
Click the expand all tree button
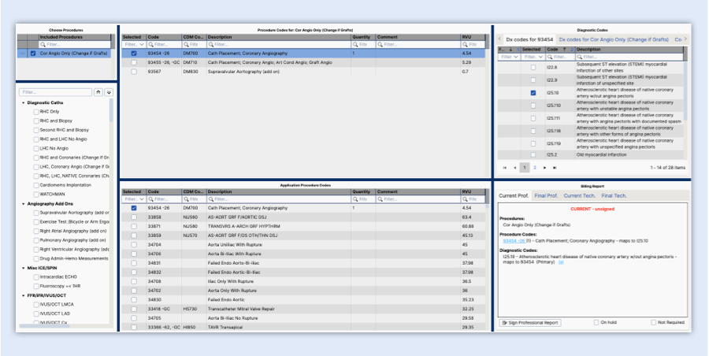[109, 92]
